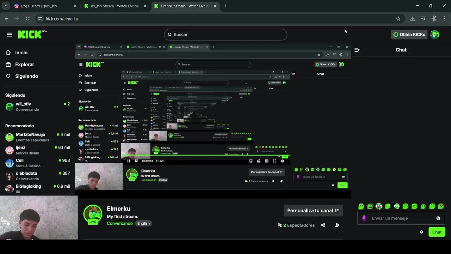Open chat settings gear
Screen dimensions: 451x254
pyautogui.click(x=421, y=232)
